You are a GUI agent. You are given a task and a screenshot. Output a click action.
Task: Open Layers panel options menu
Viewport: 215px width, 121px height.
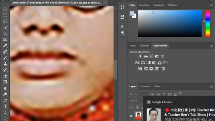pos(211,87)
